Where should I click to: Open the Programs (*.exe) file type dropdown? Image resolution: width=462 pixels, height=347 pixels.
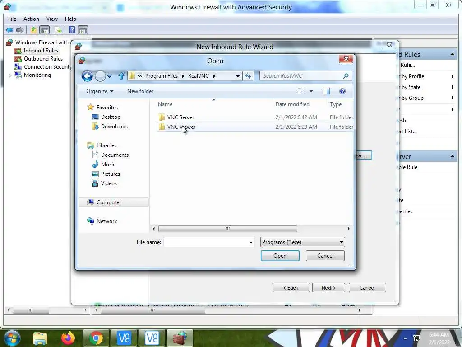tap(302, 242)
